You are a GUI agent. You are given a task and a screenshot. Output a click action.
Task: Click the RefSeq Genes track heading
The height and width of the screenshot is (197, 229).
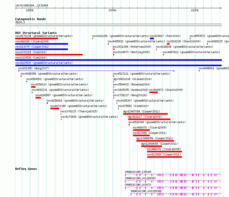coord(26,169)
